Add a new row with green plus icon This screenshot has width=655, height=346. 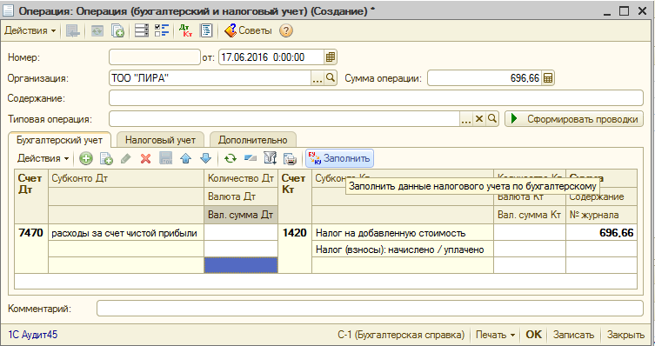pyautogui.click(x=86, y=158)
